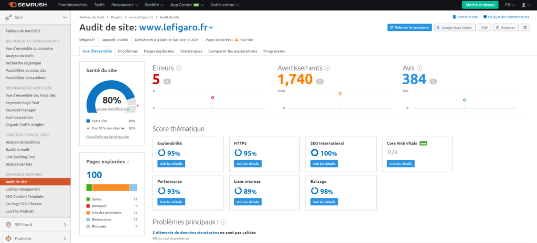This screenshot has width=537, height=243.
Task: Click Voir les détails under HTTPS
Action: coord(248,163)
